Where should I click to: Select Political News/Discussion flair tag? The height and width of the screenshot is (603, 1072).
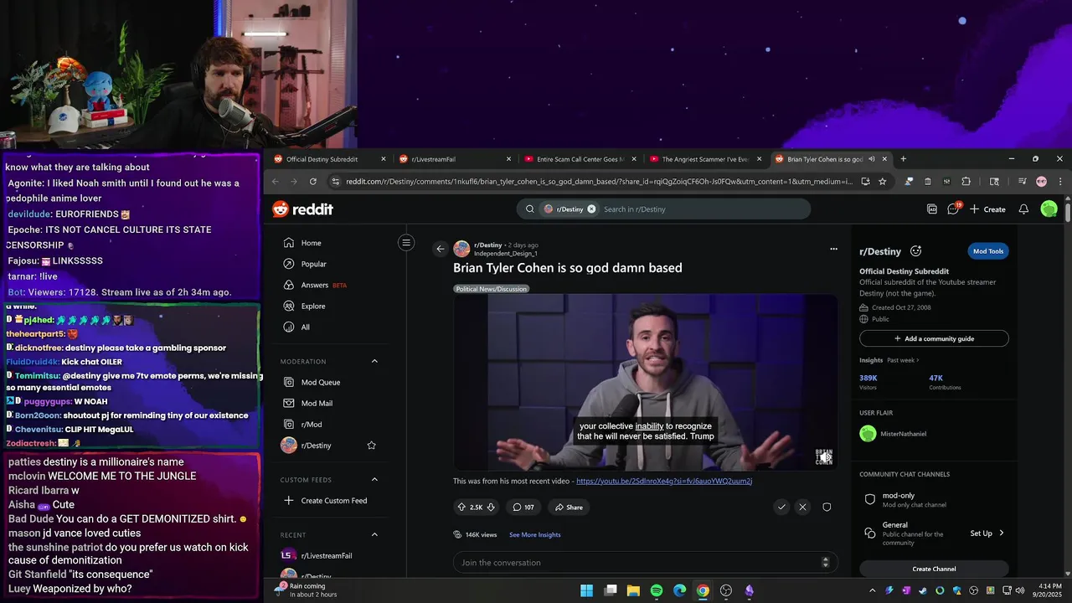tap(492, 289)
